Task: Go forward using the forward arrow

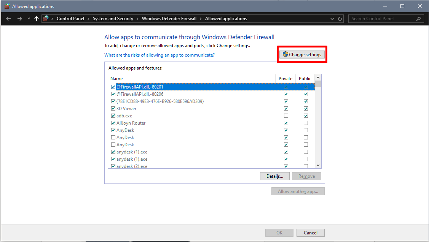Action: [19, 19]
